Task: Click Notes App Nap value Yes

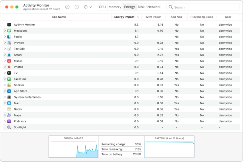Action: [x=176, y=109]
